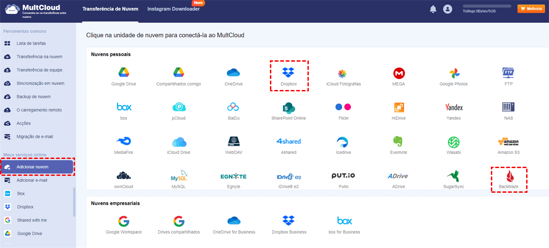Screen dimensions: 549x248
Task: Add pCloud storage
Action: (179, 111)
